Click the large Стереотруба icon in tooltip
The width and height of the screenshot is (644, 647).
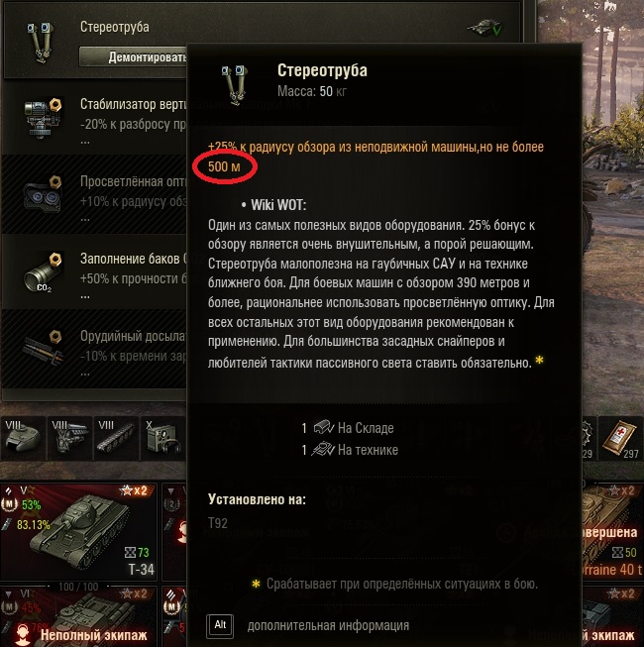(235, 85)
